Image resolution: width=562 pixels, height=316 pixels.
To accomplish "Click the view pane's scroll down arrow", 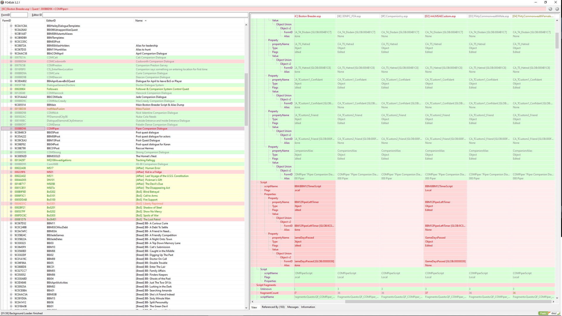I will click(x=557, y=298).
